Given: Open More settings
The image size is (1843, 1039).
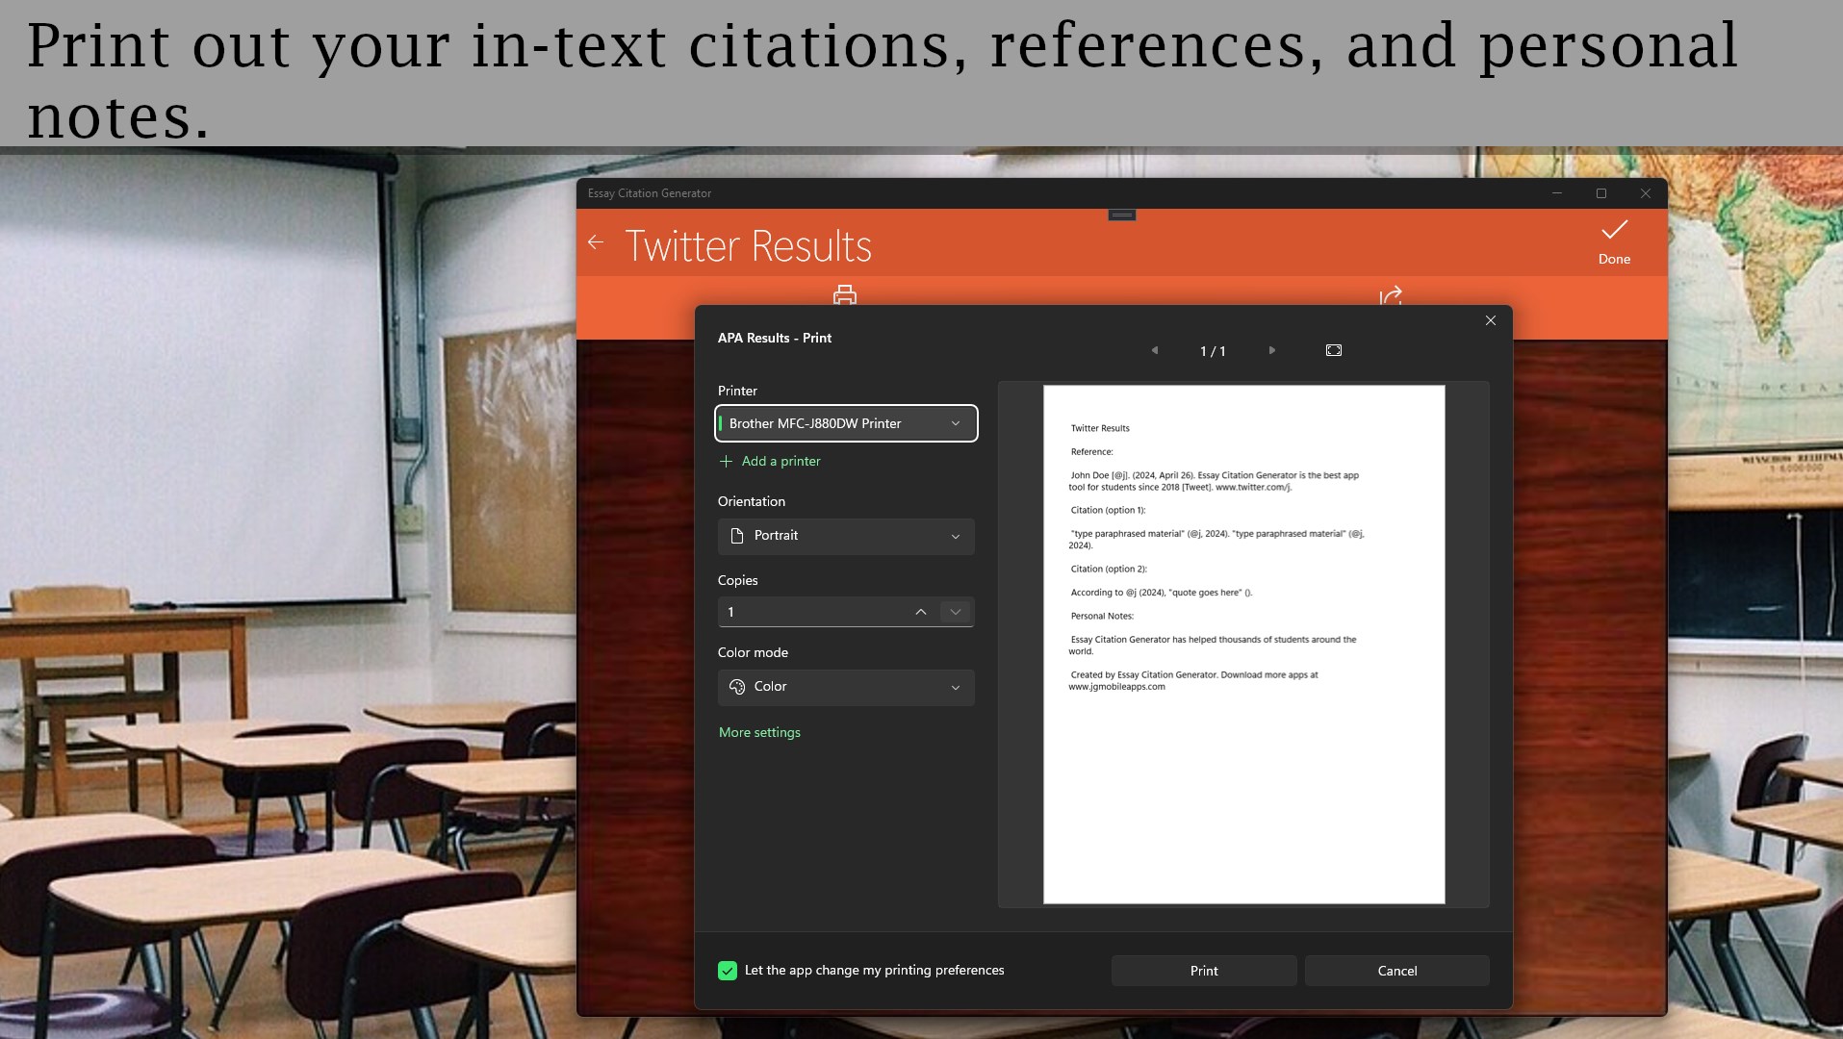Looking at the screenshot, I should tap(758, 732).
